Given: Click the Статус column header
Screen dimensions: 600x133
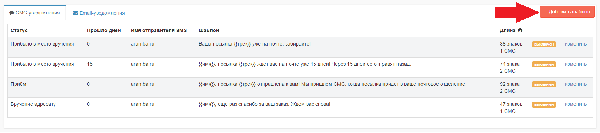Looking at the screenshot, I should [19, 30].
